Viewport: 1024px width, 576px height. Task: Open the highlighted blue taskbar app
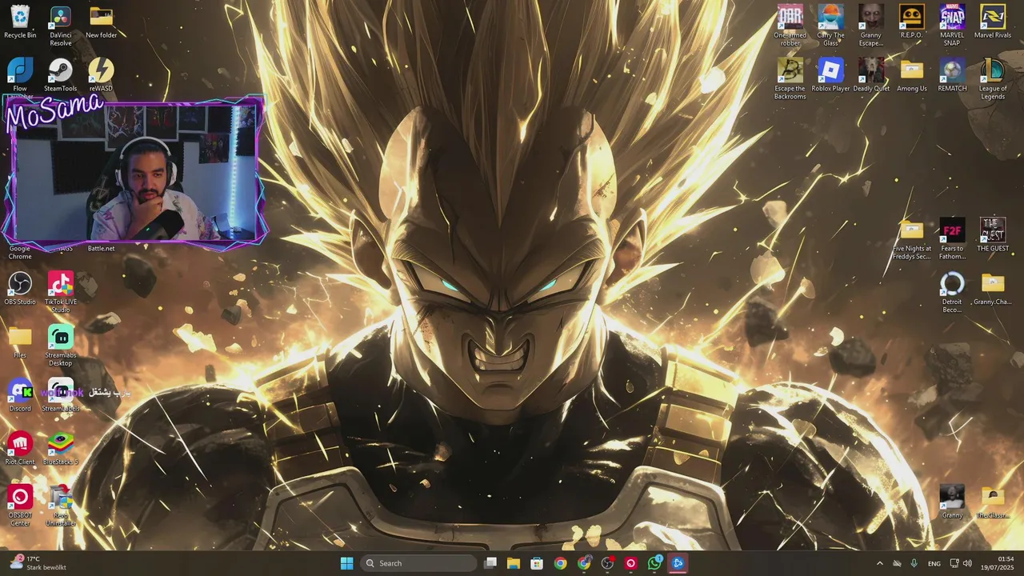(678, 563)
